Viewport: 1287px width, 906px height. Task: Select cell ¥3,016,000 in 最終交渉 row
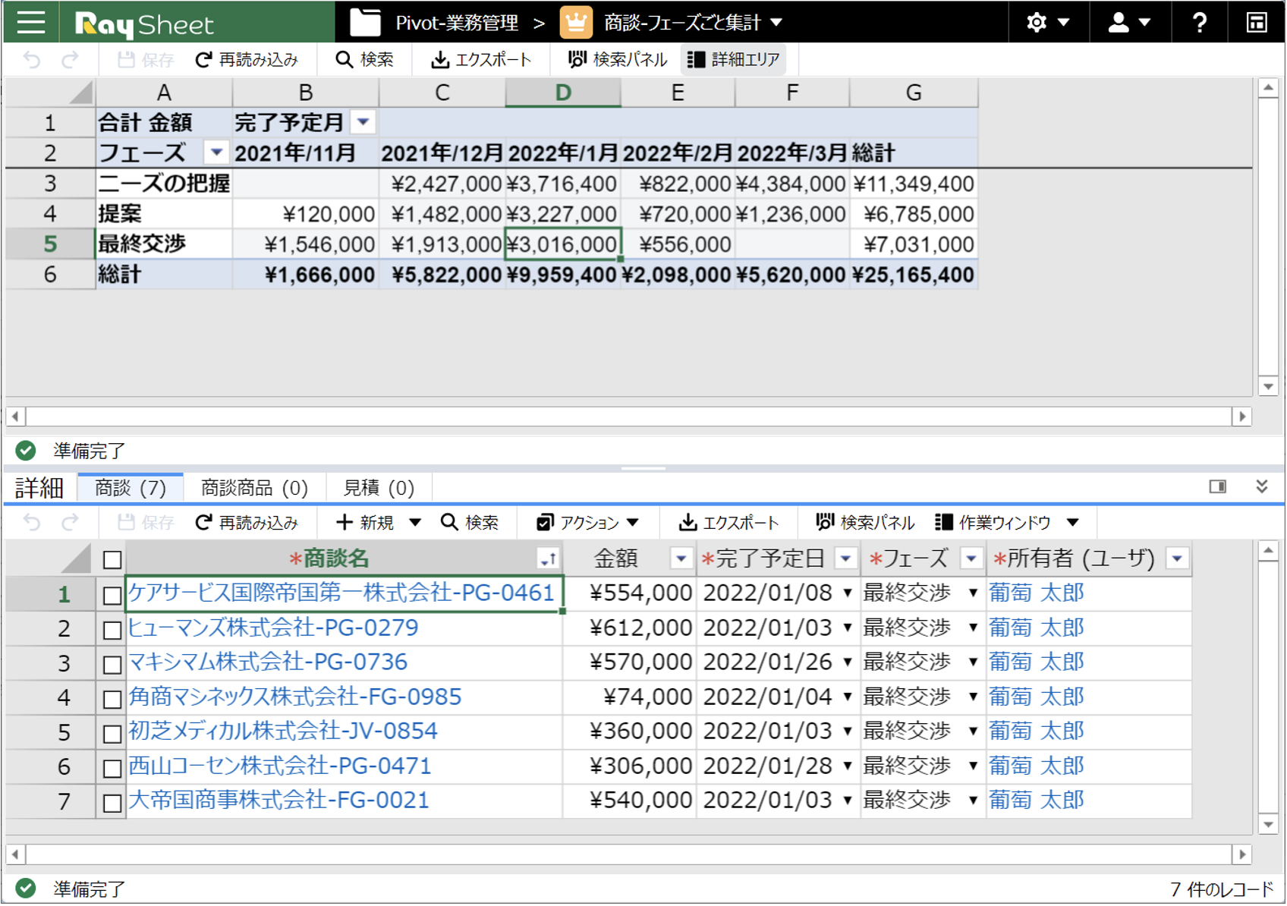(562, 244)
